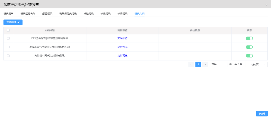Image resolution: width=271 pixels, height=120 pixels.
Task: Check the box for 上海市大气污染物综合排放标准DB31 row
Action: coord(8,47)
